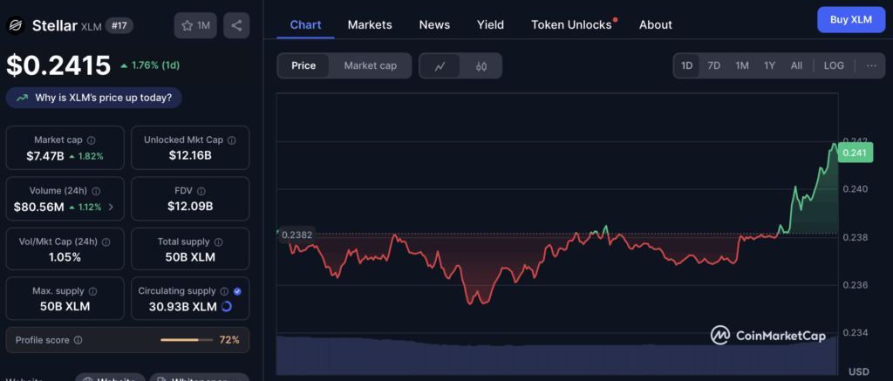Click the Stellar logo icon

click(x=16, y=25)
